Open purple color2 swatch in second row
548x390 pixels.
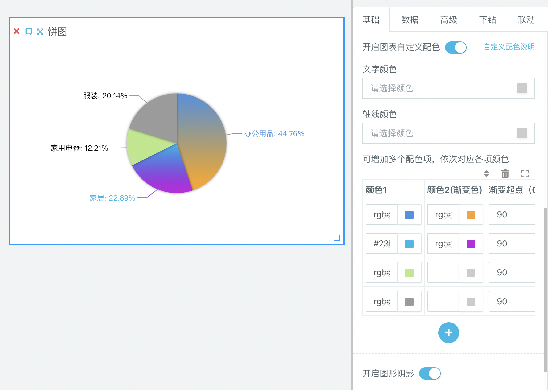click(x=471, y=244)
